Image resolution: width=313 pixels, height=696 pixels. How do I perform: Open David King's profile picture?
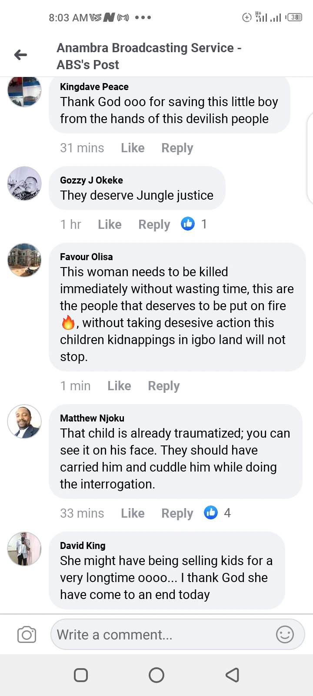(x=24, y=549)
